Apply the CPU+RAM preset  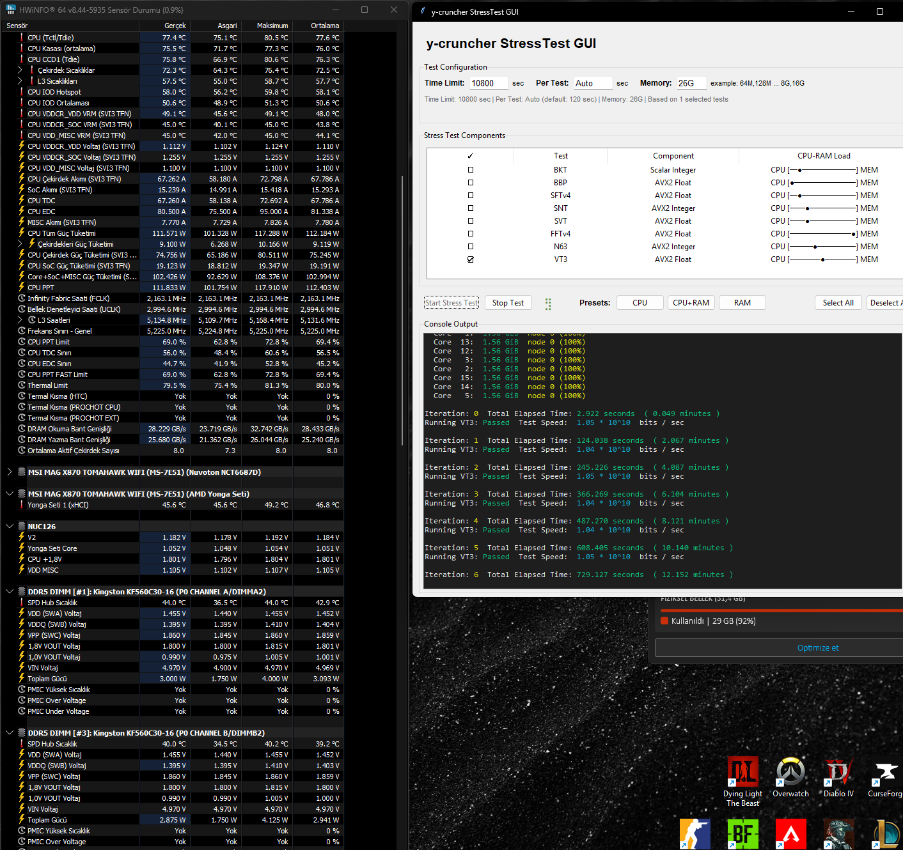[691, 303]
